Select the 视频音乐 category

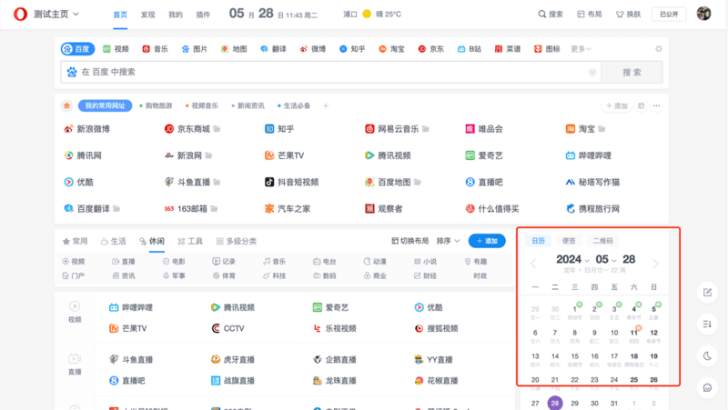click(202, 105)
